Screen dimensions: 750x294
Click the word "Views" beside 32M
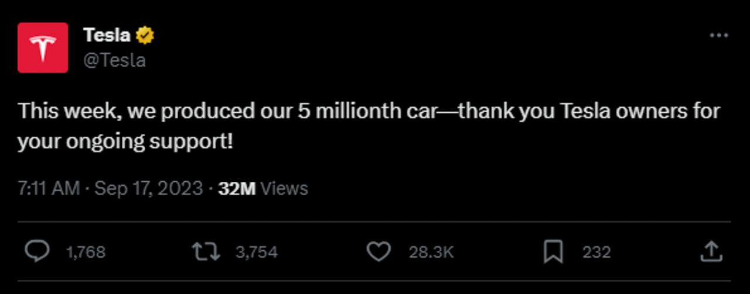click(x=284, y=189)
